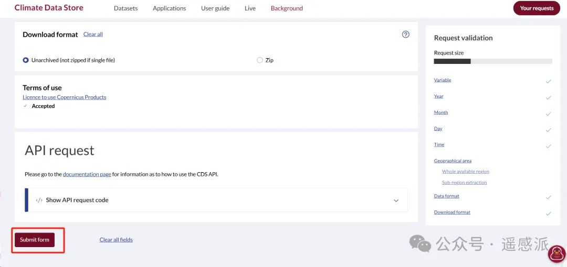Image resolution: width=567 pixels, height=267 pixels.
Task: Jump to Geographical area section
Action: tap(453, 161)
